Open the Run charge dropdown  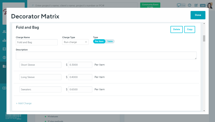75,42
